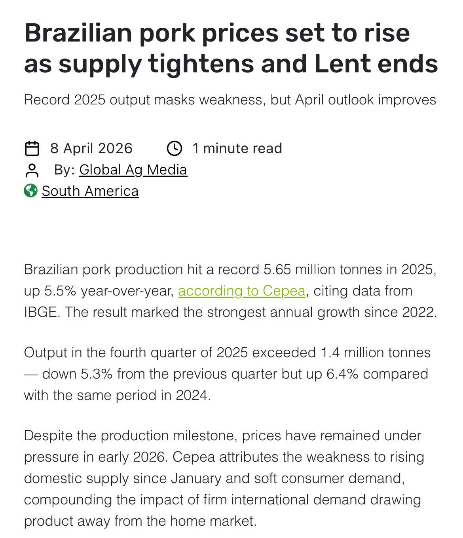Image resolution: width=463 pixels, height=538 pixels.
Task: Open the South America region link
Action: point(90,191)
